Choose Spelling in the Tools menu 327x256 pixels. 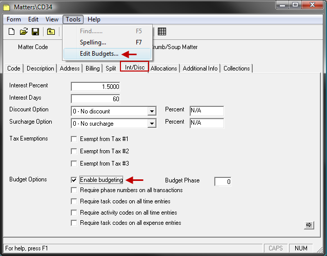[93, 42]
